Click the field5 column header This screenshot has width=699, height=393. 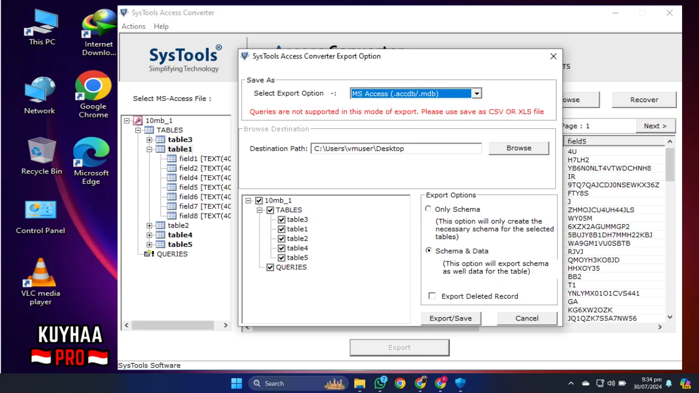point(614,141)
